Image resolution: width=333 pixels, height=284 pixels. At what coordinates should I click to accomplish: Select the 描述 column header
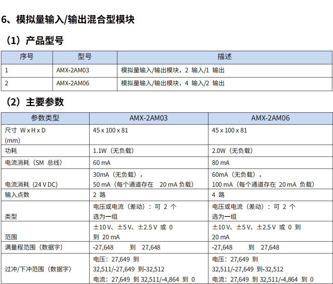(224, 57)
